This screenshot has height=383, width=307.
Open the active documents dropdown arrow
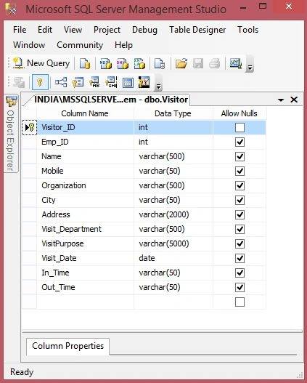tap(281, 100)
